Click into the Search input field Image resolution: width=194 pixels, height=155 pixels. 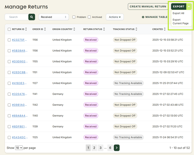(17, 17)
